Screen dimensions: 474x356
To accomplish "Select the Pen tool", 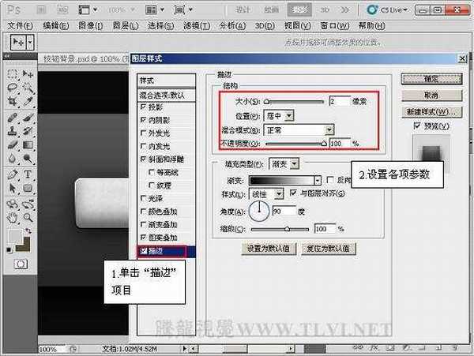I will [x=13, y=174].
